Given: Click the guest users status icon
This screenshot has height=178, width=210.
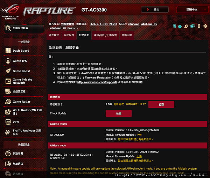Looking at the screenshot, I should (186, 26).
